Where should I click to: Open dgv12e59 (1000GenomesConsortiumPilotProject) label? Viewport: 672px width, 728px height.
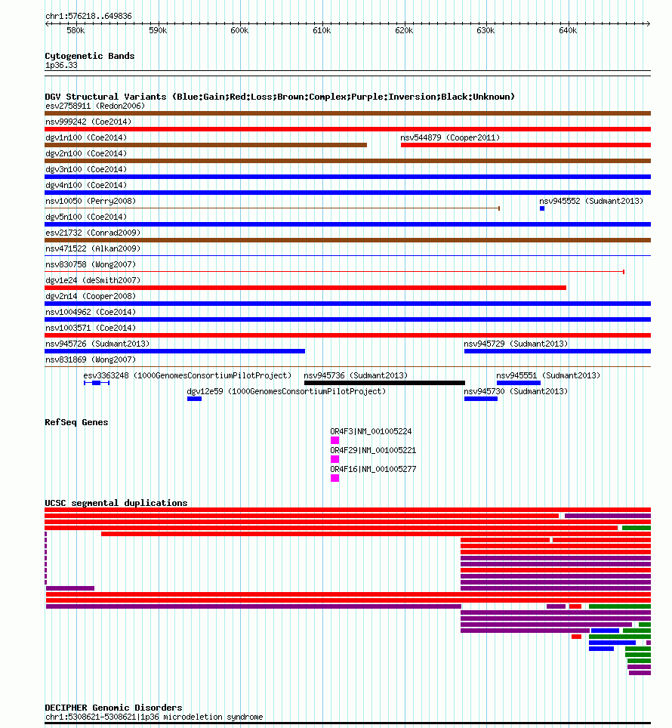click(286, 391)
